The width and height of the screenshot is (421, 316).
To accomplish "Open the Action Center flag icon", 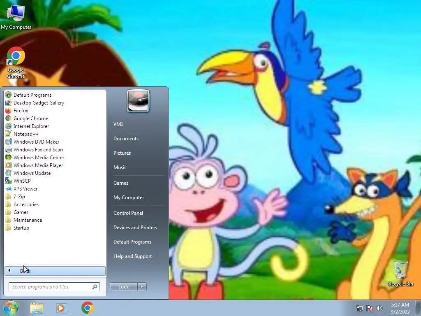I will tap(370, 308).
